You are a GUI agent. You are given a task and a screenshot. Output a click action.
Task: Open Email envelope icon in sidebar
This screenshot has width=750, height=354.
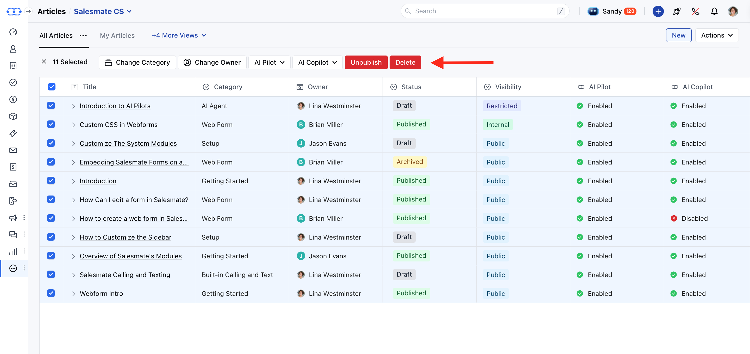tap(13, 150)
